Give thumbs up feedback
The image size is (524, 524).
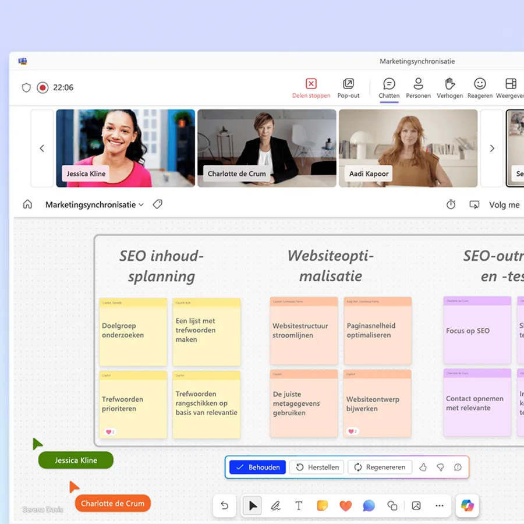423,467
